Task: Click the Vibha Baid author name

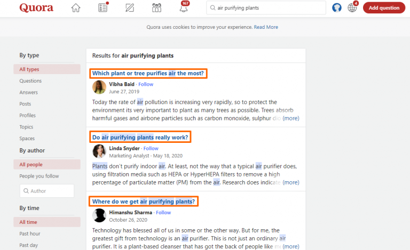Action: (122, 84)
